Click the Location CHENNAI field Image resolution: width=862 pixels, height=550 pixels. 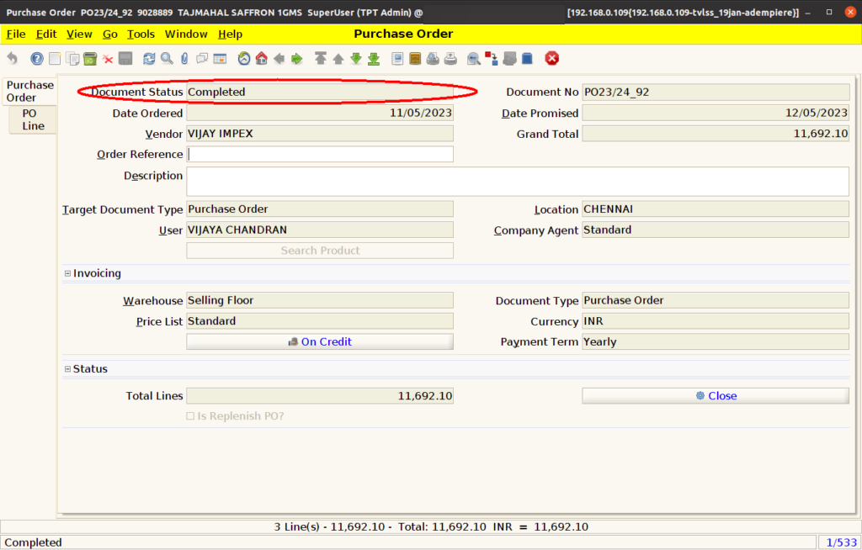coord(716,209)
